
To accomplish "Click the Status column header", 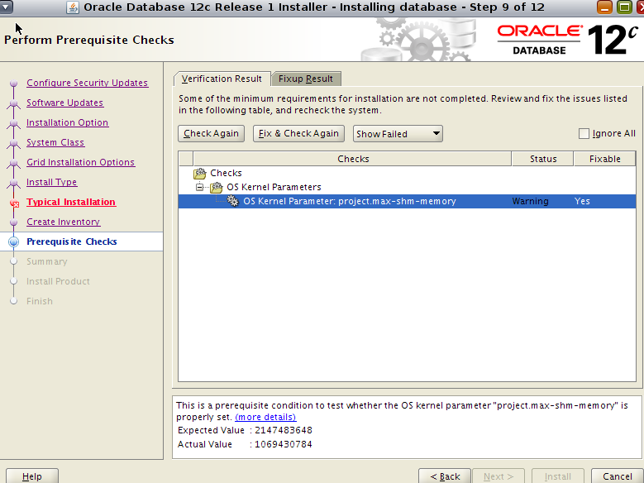I will pos(542,159).
